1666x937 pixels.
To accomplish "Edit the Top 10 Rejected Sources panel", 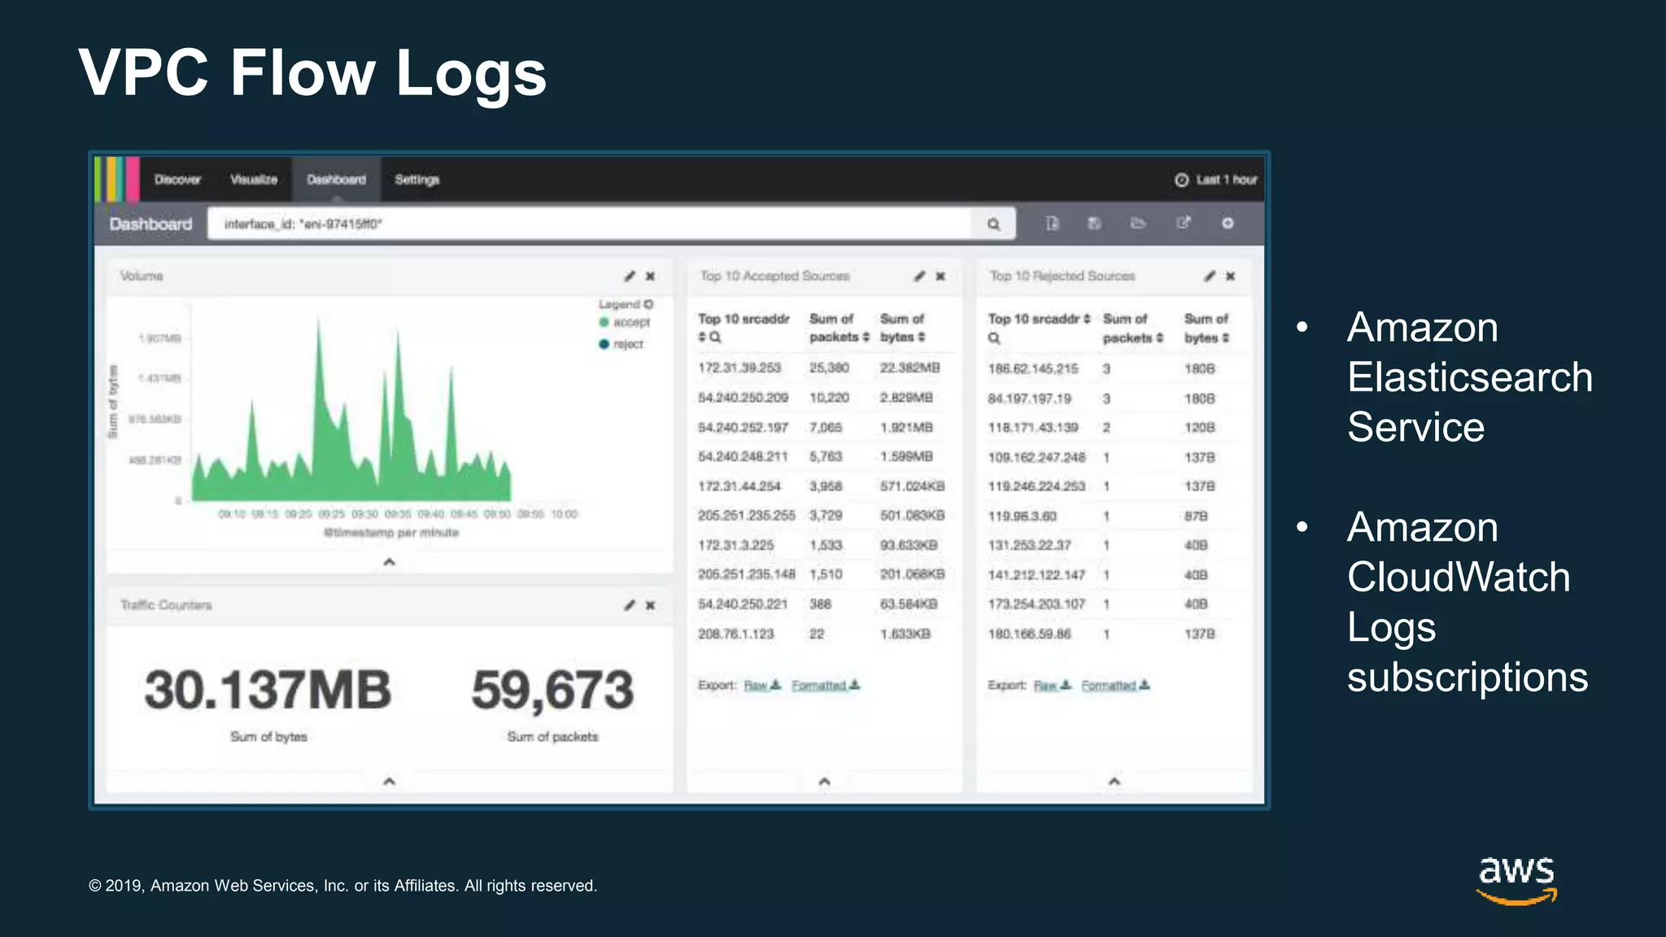I will tap(1210, 277).
